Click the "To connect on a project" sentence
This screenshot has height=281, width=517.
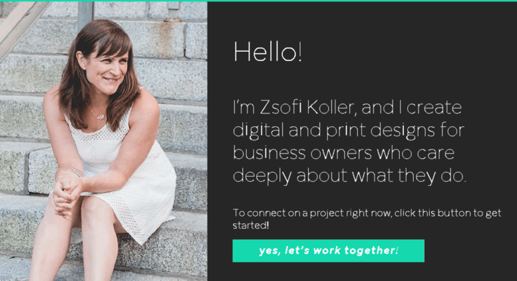click(x=367, y=213)
